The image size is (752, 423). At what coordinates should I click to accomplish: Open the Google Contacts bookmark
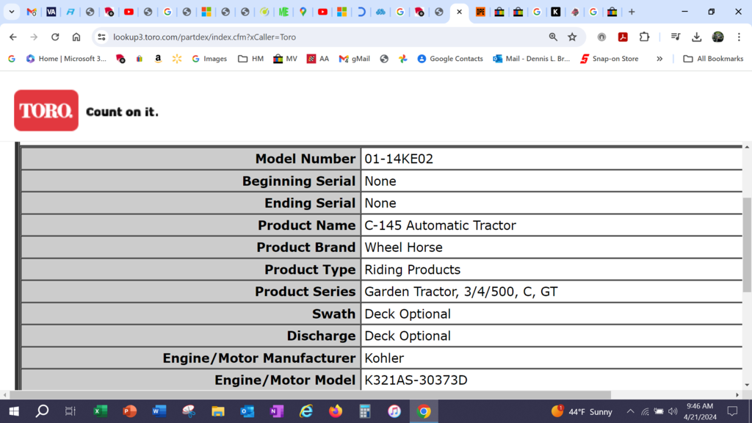(x=449, y=59)
